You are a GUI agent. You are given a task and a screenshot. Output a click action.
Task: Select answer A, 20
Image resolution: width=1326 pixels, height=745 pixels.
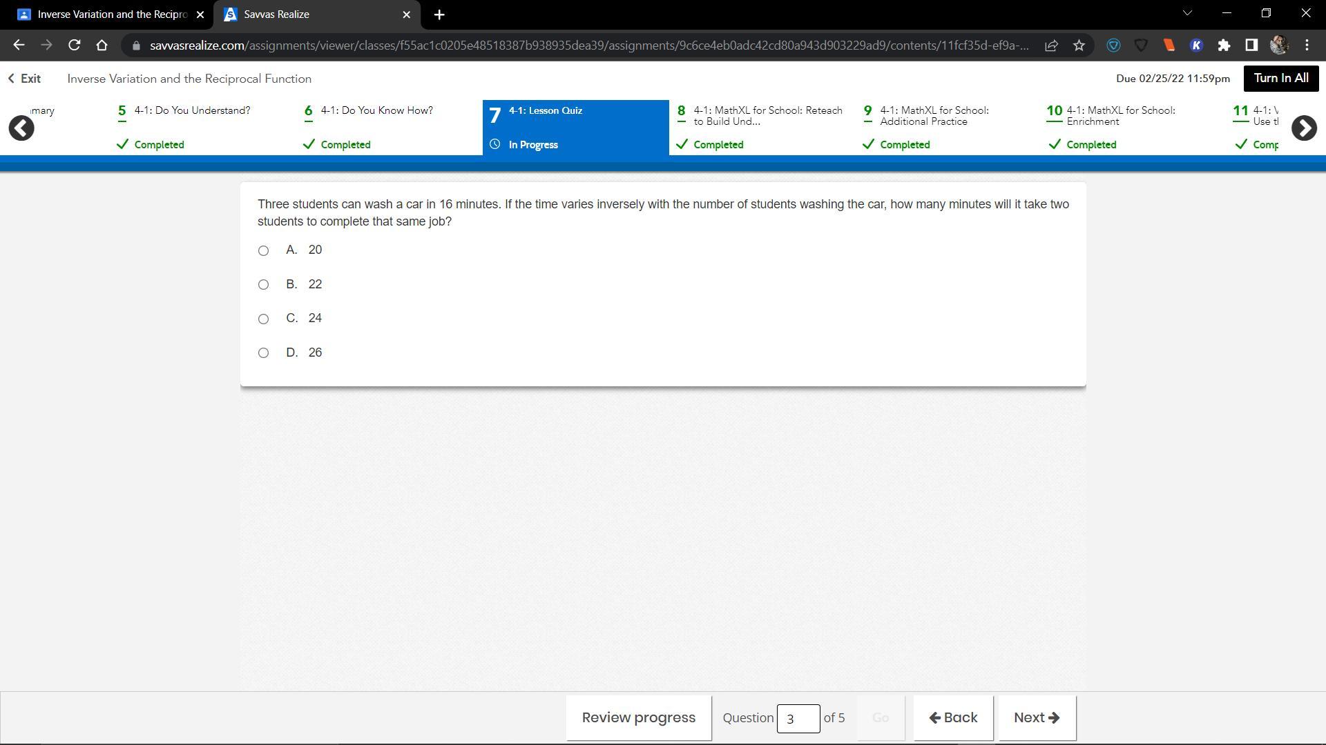point(263,251)
